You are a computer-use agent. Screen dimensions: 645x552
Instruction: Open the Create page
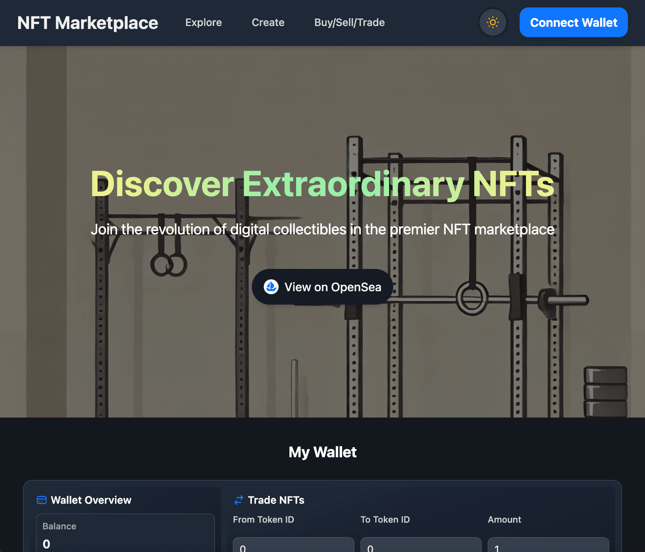[268, 22]
